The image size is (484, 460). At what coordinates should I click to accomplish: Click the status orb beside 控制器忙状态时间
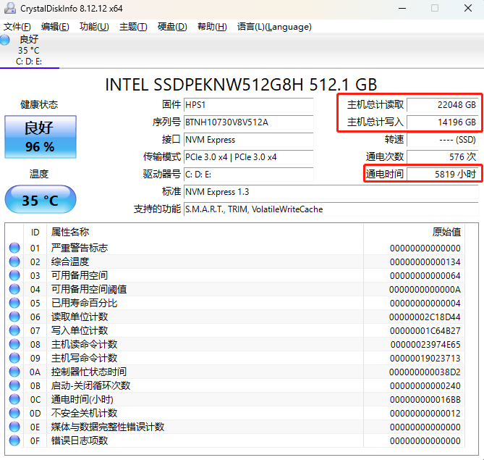pyautogui.click(x=14, y=372)
